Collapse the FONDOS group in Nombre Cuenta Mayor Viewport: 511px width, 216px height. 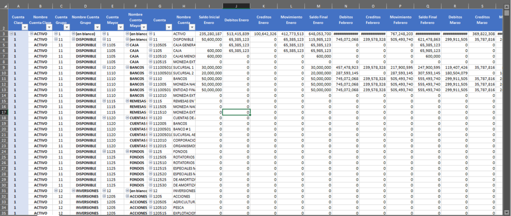point(127,152)
